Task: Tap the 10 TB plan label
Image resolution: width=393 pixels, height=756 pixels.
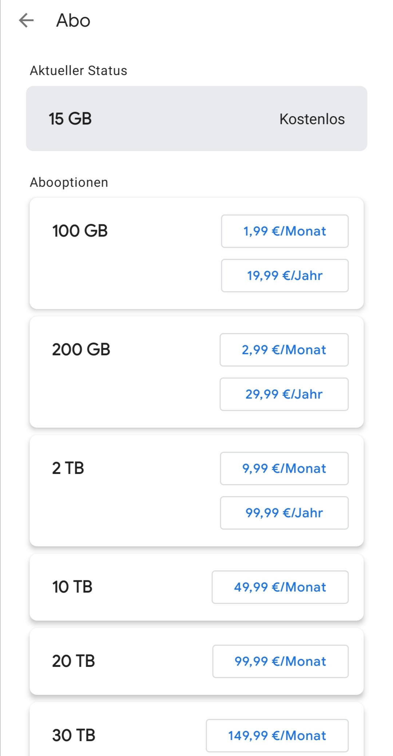Action: point(72,587)
